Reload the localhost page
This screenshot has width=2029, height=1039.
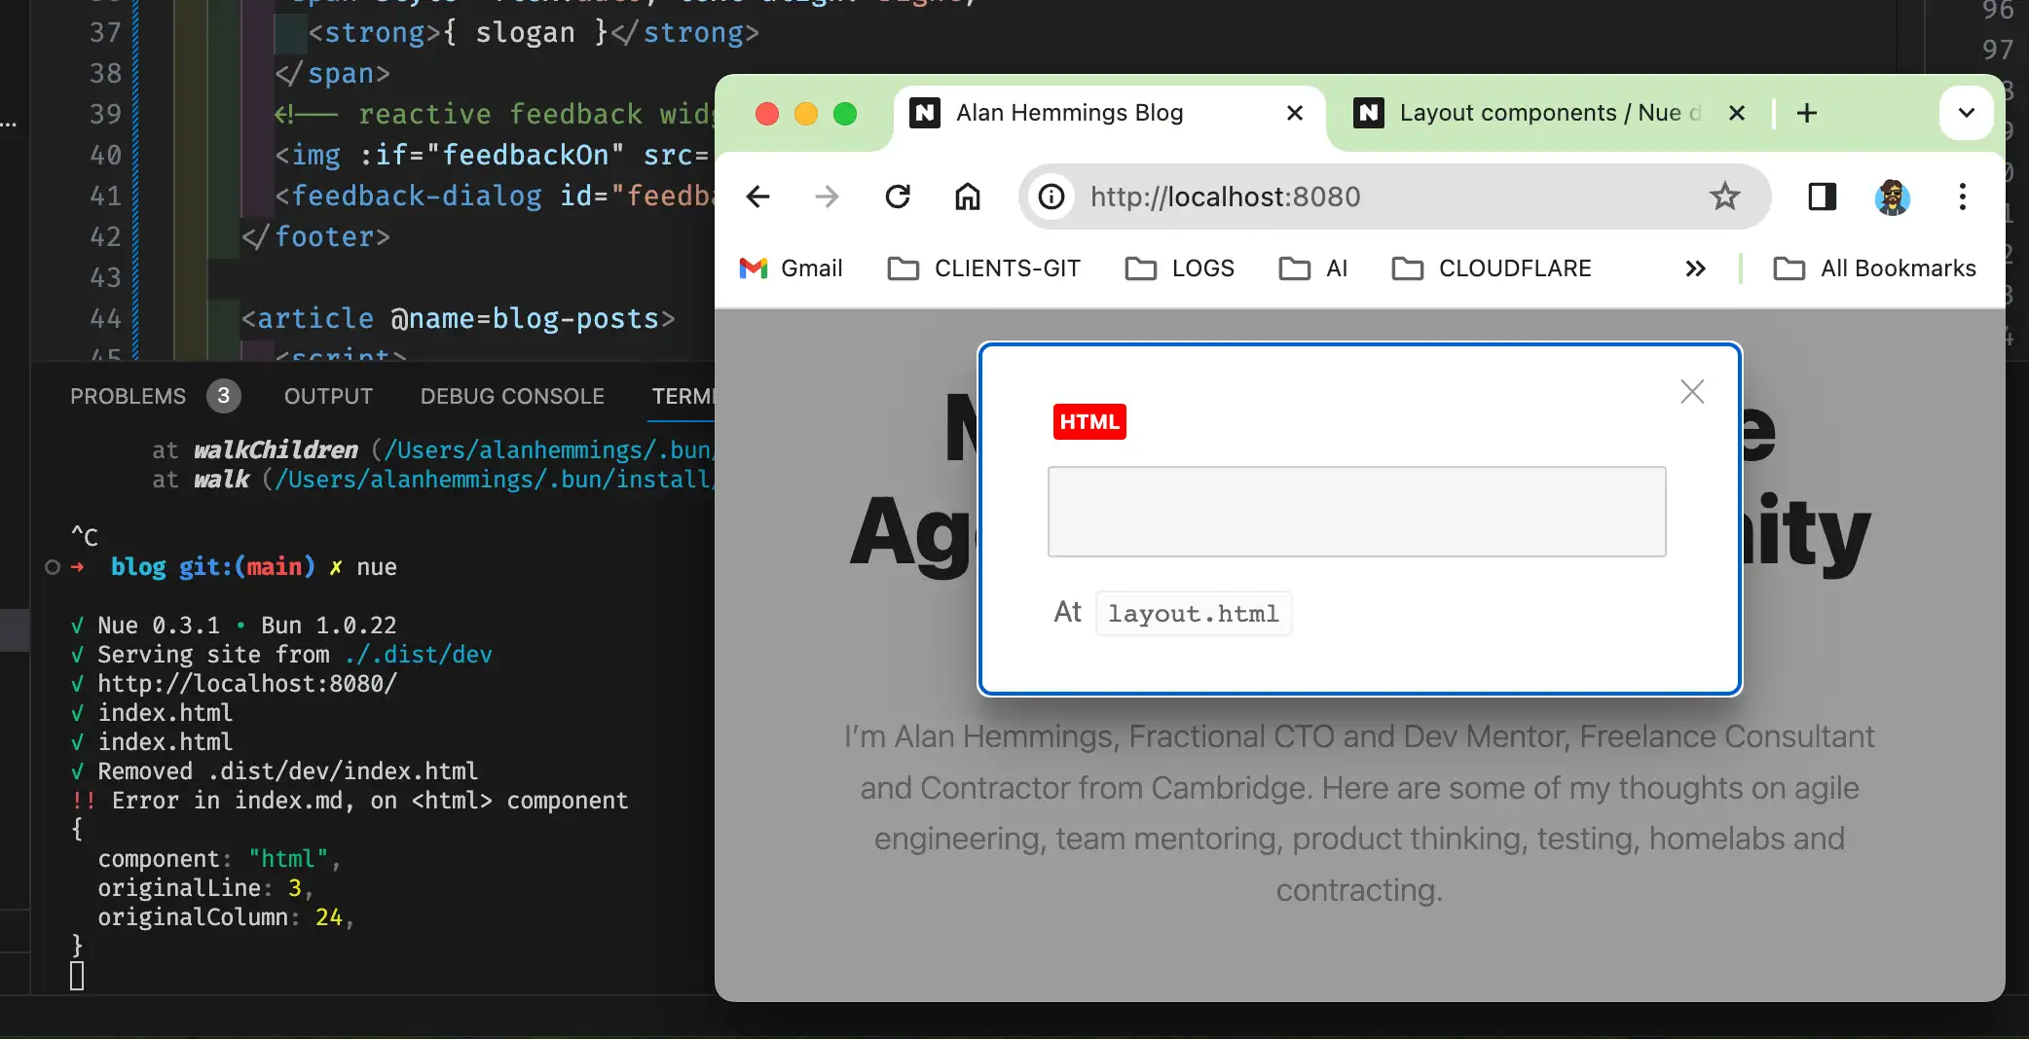tap(898, 197)
